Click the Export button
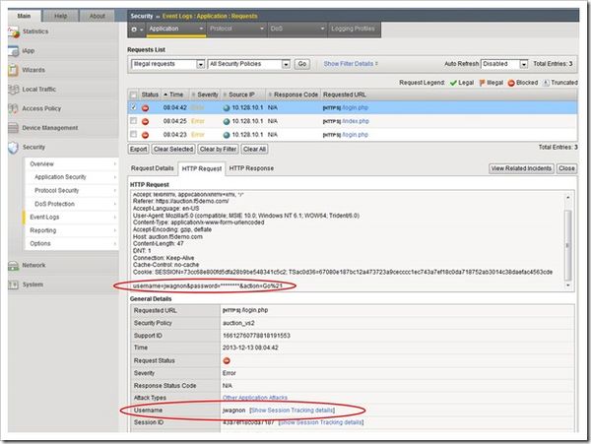The image size is (591, 444). point(139,149)
